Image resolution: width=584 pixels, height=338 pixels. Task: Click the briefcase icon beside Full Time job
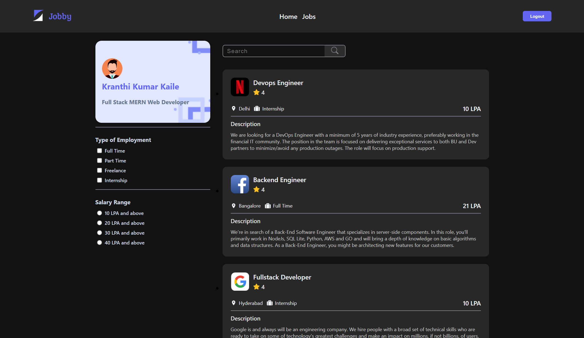(x=268, y=206)
